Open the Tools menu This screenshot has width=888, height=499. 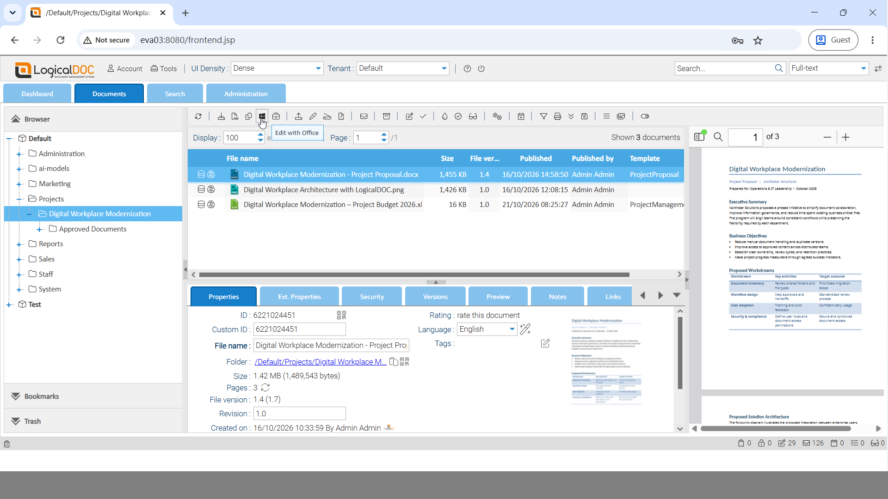(x=164, y=68)
